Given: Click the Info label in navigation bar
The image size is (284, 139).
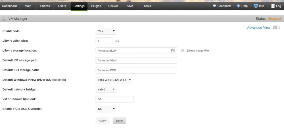Looking at the screenshot, I should pos(261,6).
